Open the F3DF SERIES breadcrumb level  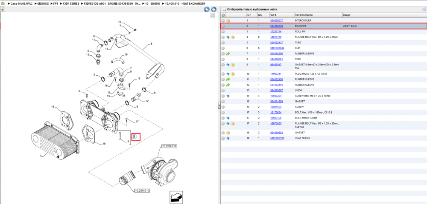[71, 4]
